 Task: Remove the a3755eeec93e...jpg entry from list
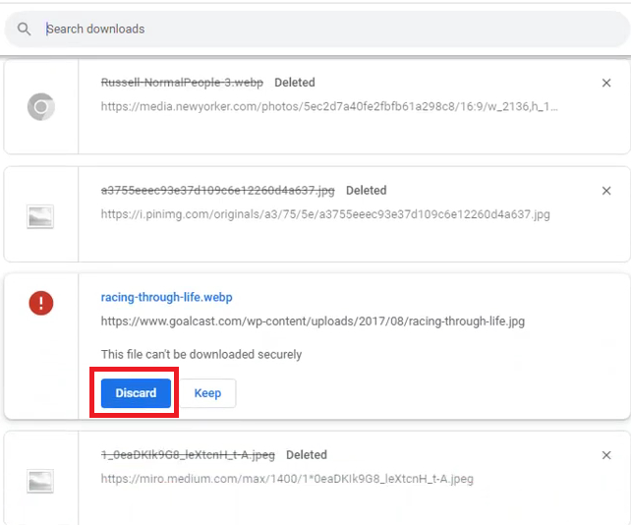pos(606,191)
